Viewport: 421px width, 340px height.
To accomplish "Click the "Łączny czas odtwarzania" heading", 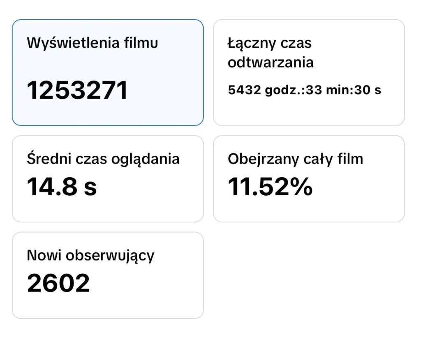I will (x=271, y=53).
